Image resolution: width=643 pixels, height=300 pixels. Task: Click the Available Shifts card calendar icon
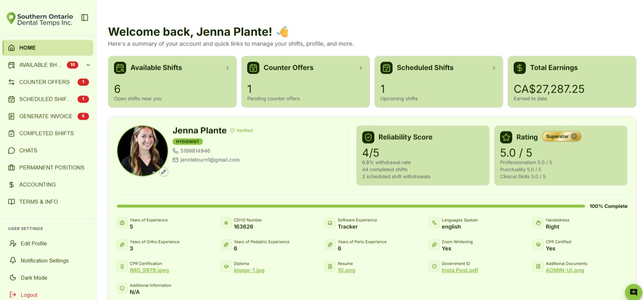point(120,68)
